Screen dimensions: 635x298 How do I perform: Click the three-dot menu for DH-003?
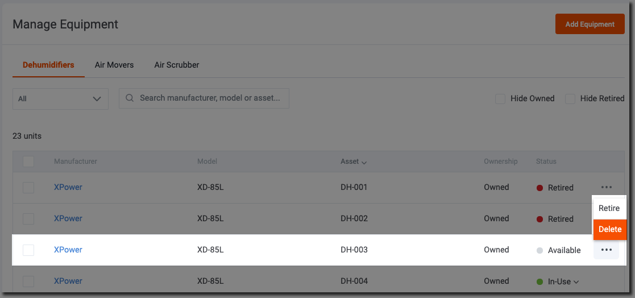[x=606, y=250]
